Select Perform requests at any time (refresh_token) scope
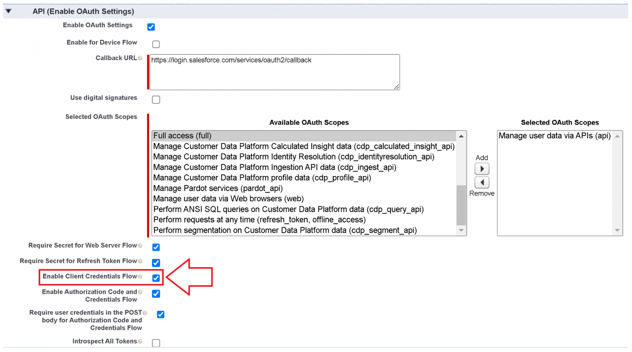This screenshot has width=632, height=352. coord(259,220)
